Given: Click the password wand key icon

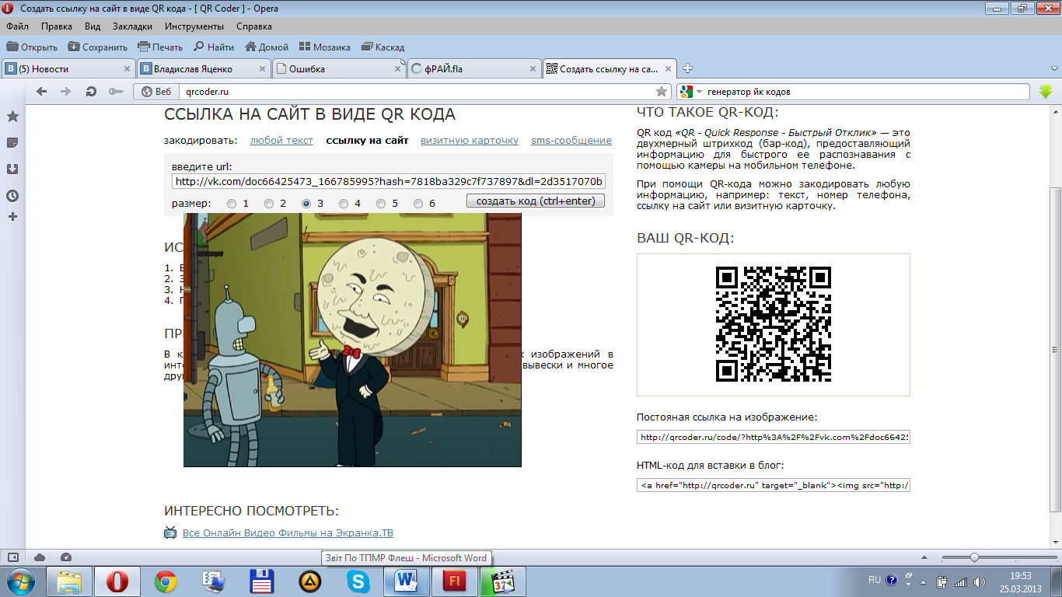Looking at the screenshot, I should tap(116, 92).
